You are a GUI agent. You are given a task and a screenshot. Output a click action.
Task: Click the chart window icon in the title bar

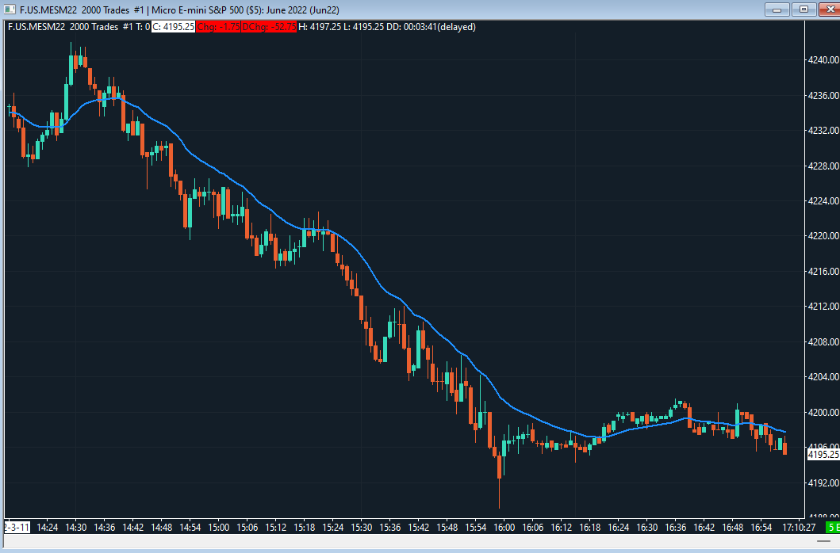pos(10,10)
